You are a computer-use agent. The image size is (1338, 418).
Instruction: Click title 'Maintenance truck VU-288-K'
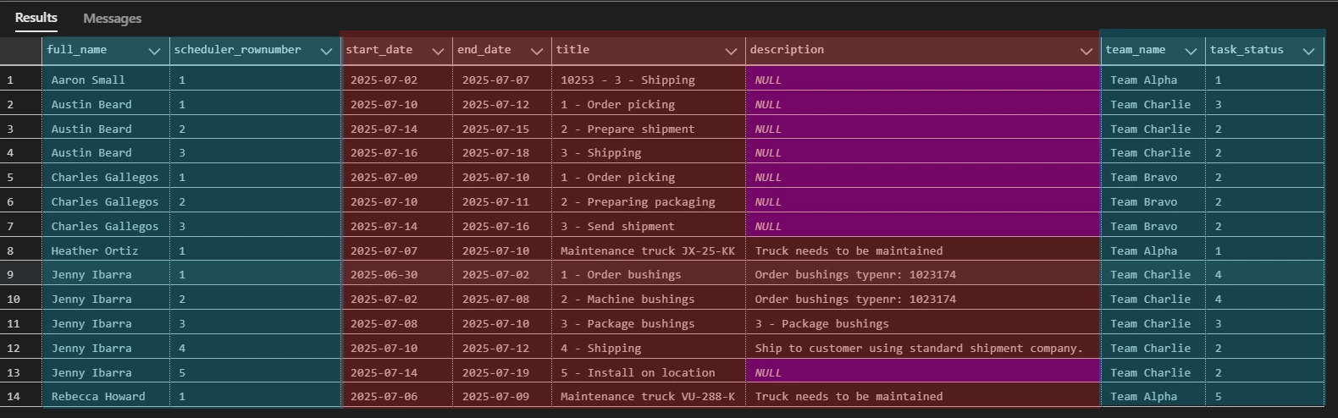click(649, 396)
